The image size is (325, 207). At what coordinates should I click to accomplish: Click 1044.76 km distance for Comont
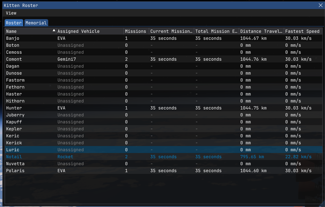[253, 59]
